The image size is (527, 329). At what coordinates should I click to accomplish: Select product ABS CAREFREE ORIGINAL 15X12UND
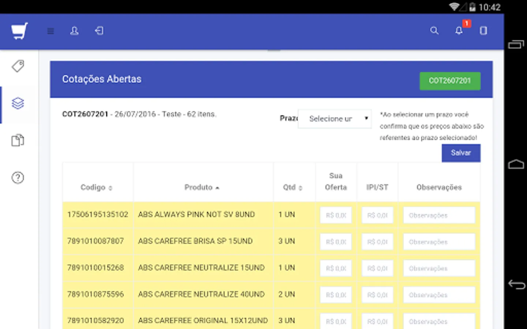[203, 321]
